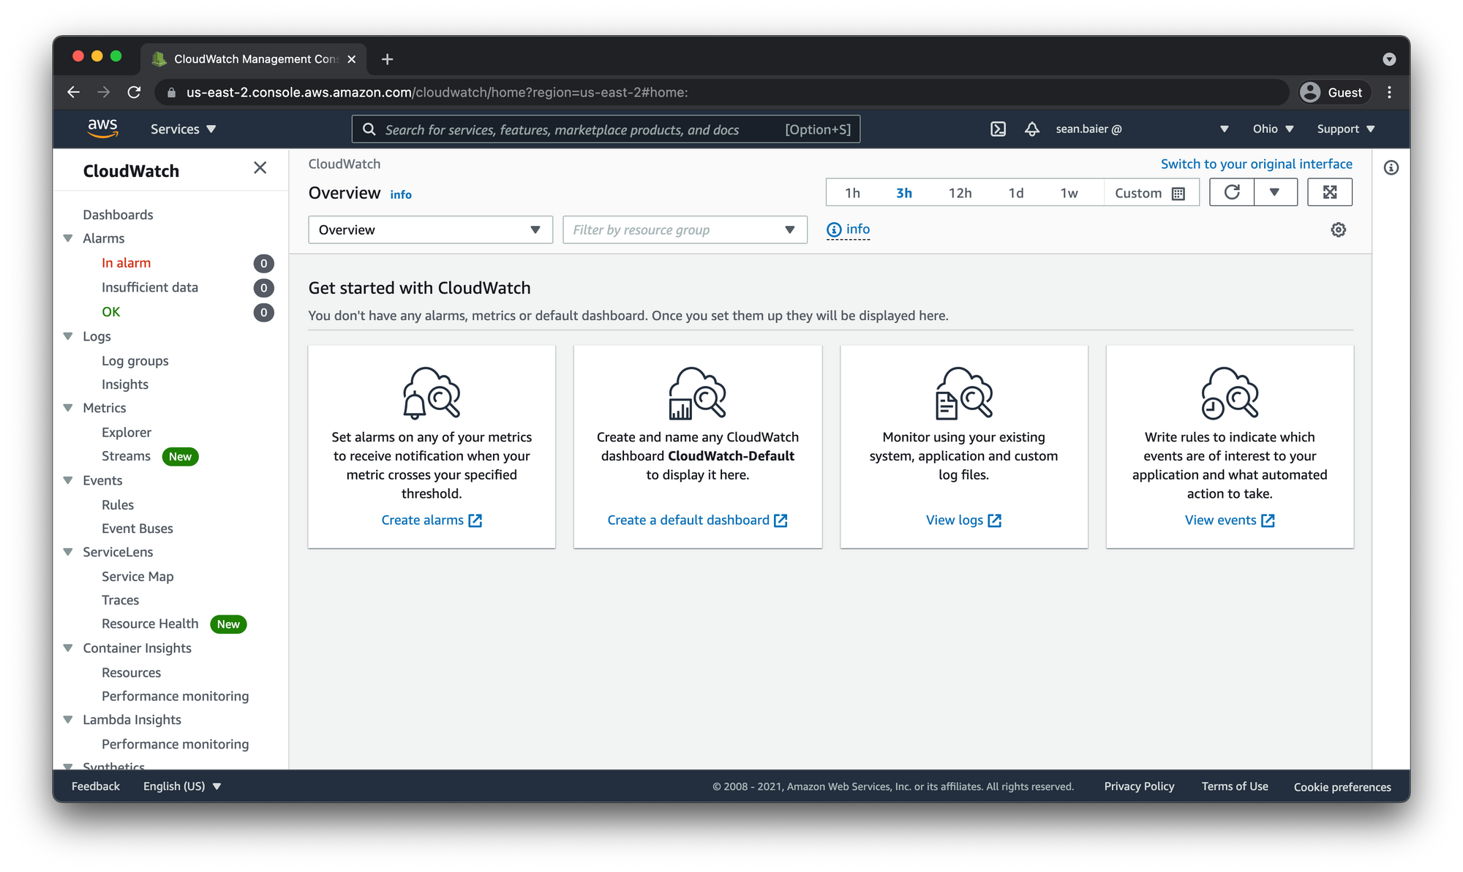Click the dashboard settings gear icon

[1338, 230]
